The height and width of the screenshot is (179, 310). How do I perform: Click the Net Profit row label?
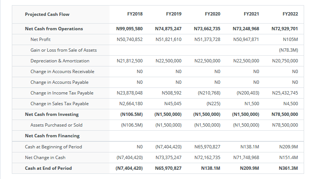coord(40,39)
